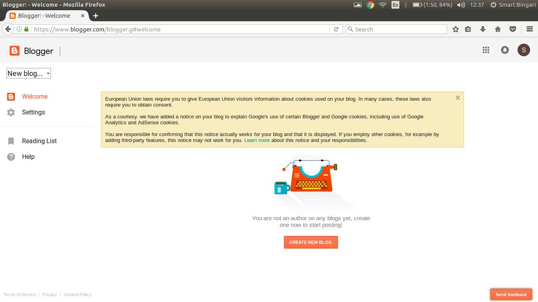Click the Reading List bookmark icon
Screen dimensions: 538x302
coord(11,141)
